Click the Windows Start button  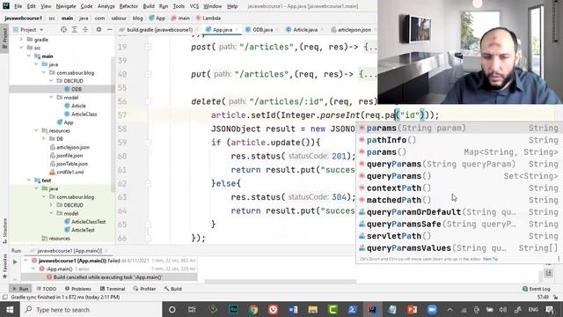click(10, 309)
